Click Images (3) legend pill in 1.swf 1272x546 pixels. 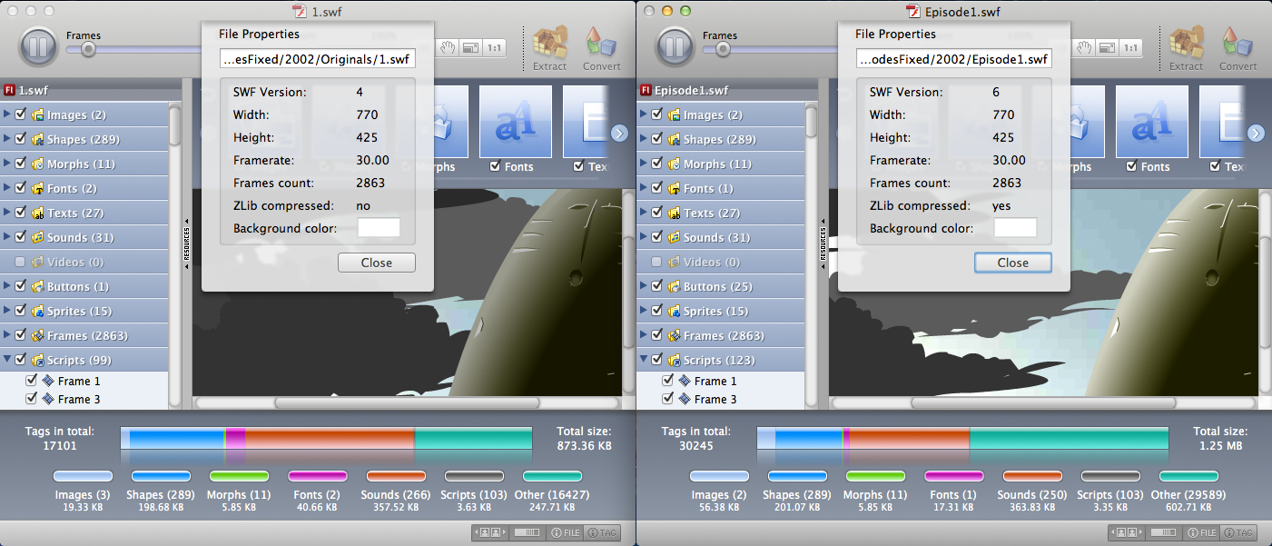(x=83, y=476)
